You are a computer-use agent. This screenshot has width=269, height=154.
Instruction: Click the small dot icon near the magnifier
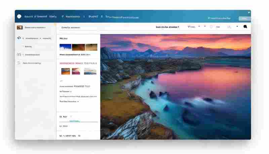point(237,27)
